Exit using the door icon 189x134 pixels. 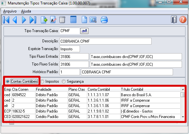tap(174, 20)
